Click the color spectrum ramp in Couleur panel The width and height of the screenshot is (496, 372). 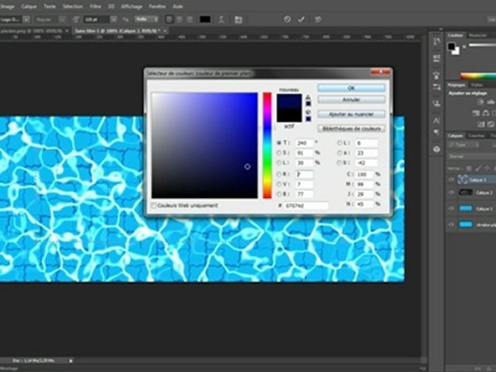pos(478,76)
